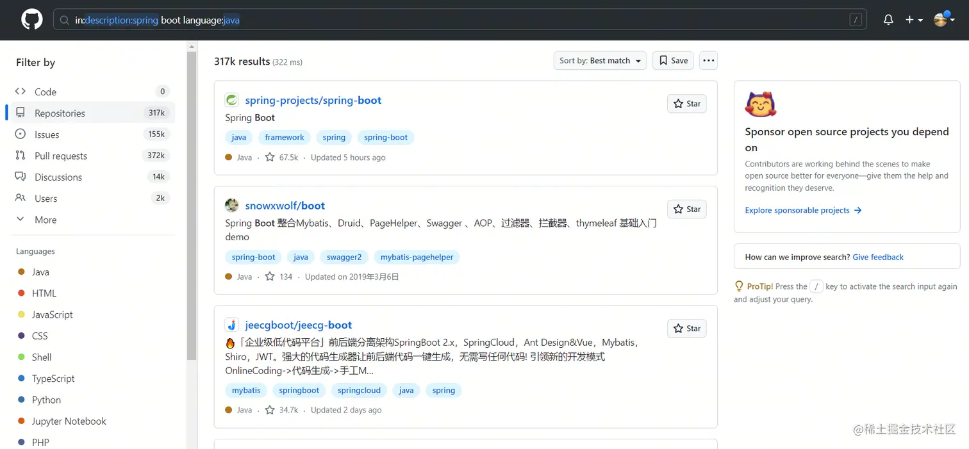Screen dimensions: 969x449
Task: Click the mybatis-pagehelper topic tag
Action: click(417, 257)
